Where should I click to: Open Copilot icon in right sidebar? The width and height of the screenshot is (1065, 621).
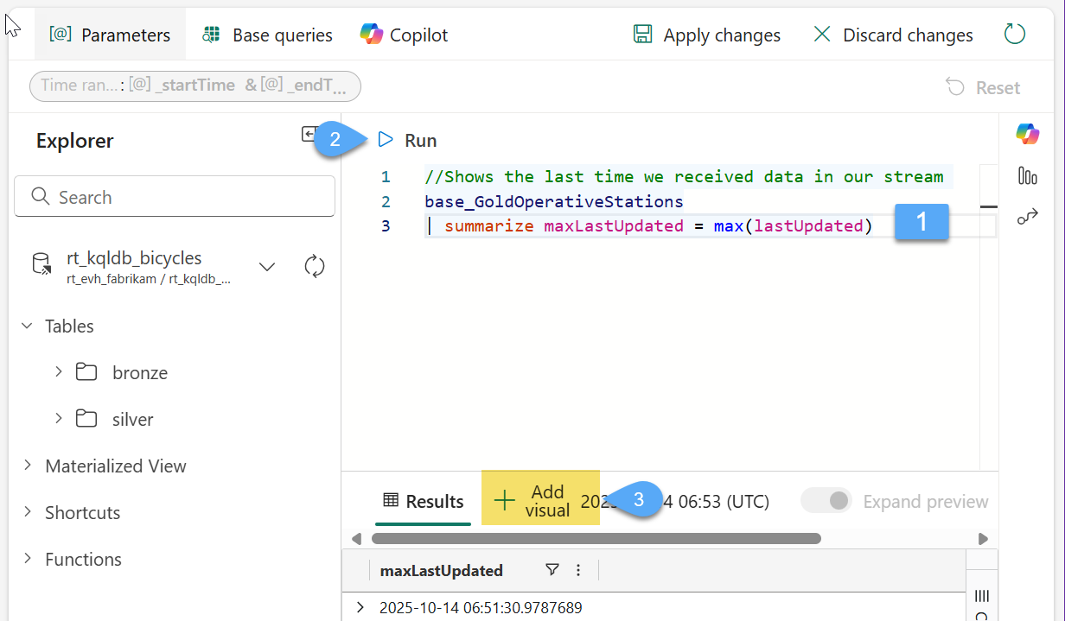coord(1027,134)
